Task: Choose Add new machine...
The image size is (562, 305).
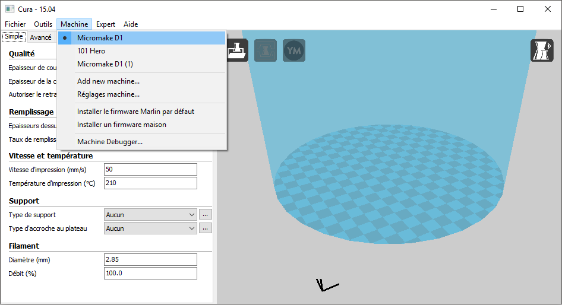Action: pos(142,81)
